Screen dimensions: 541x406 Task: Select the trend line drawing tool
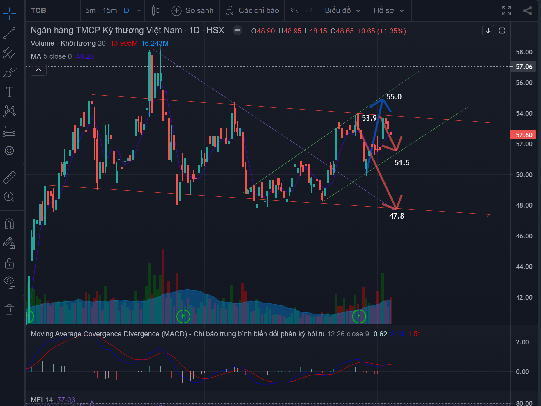[9, 33]
